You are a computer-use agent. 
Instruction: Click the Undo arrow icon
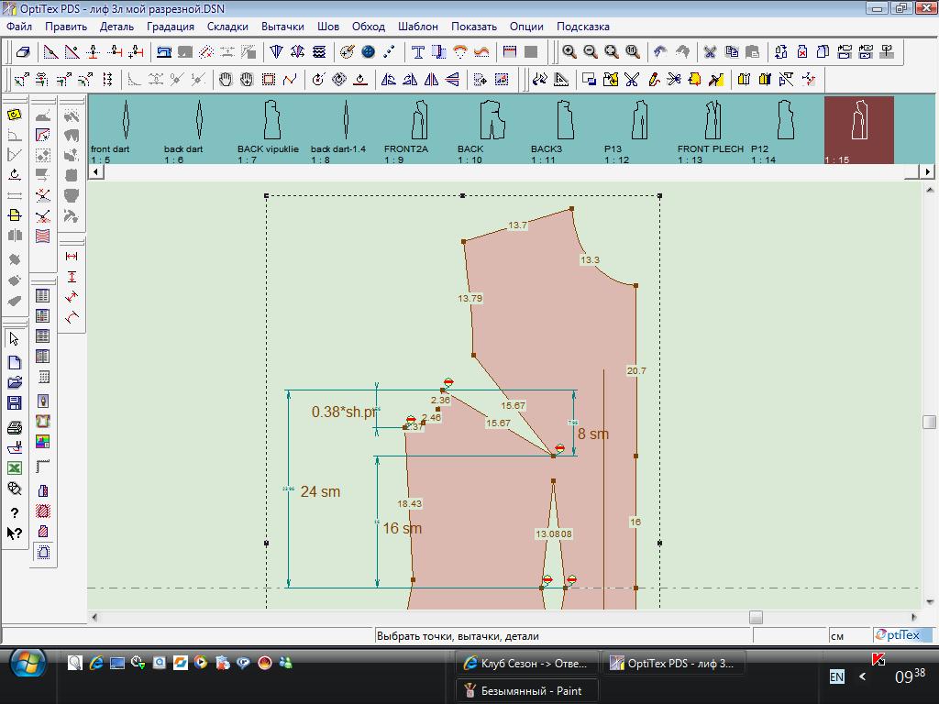click(660, 52)
